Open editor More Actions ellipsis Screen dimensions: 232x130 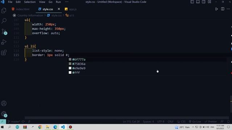pos(228,9)
